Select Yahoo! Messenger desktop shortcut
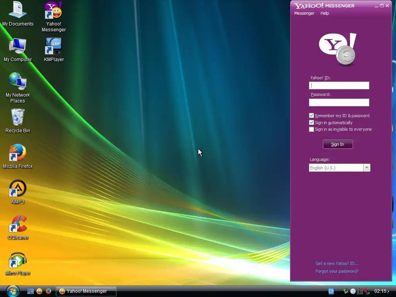 pyautogui.click(x=53, y=17)
